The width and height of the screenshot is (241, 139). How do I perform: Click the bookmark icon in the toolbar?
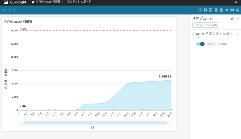pyautogui.click(x=205, y=10)
